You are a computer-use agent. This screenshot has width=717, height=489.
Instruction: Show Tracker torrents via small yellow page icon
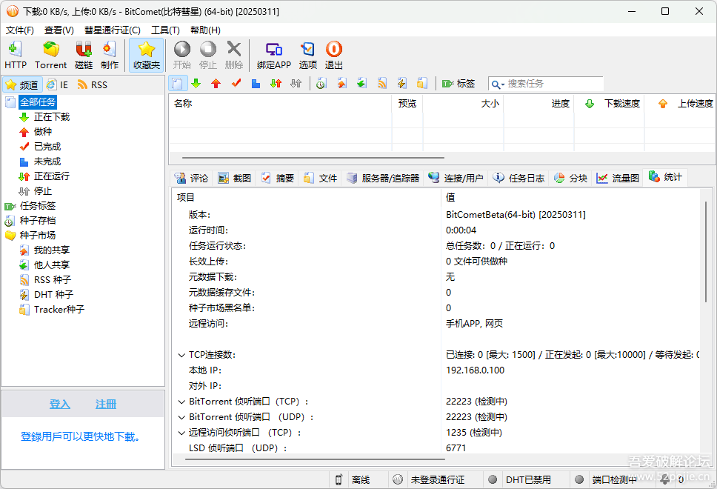(x=422, y=83)
